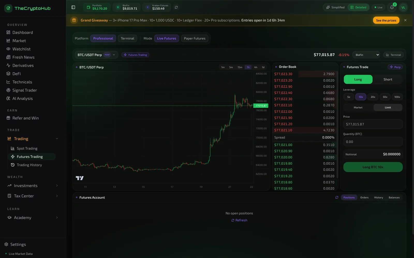Click the Kraken Futures $150.49 chip
Viewport: 414px width, 258px height.
[157, 7]
